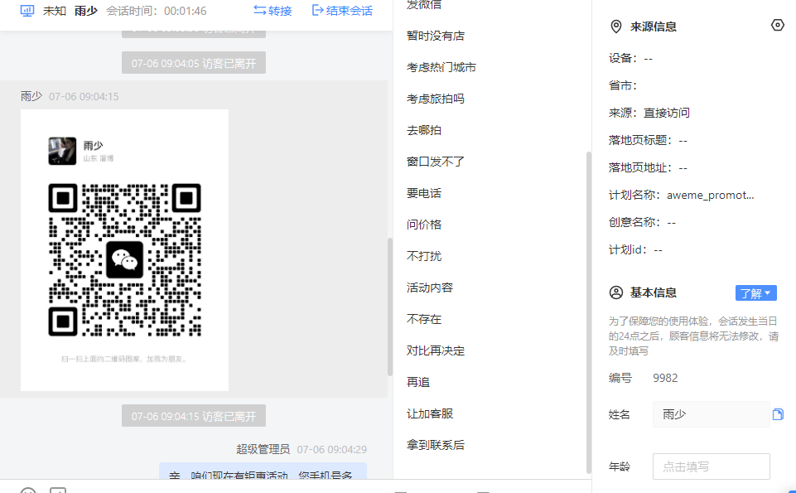Click the 来源：直接访问 line
This screenshot has height=493, width=796.
pos(649,113)
